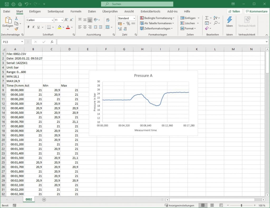Open the Datei menu
270x208 pixels.
pos(7,12)
